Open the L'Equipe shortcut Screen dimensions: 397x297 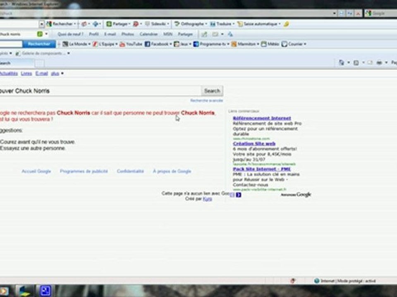pyautogui.click(x=105, y=44)
